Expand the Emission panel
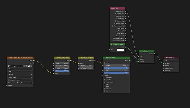This screenshot has height=108, width=190. [x=105, y=89]
